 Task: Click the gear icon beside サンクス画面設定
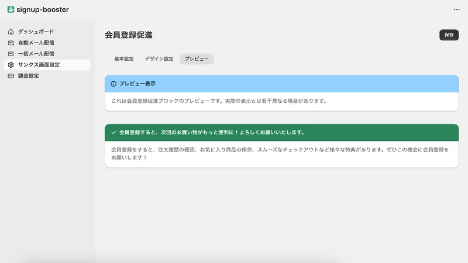pos(11,65)
